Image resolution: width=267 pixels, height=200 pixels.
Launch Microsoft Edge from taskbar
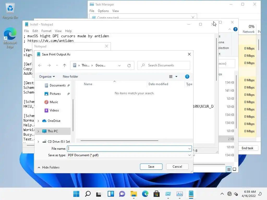[x=145, y=194]
